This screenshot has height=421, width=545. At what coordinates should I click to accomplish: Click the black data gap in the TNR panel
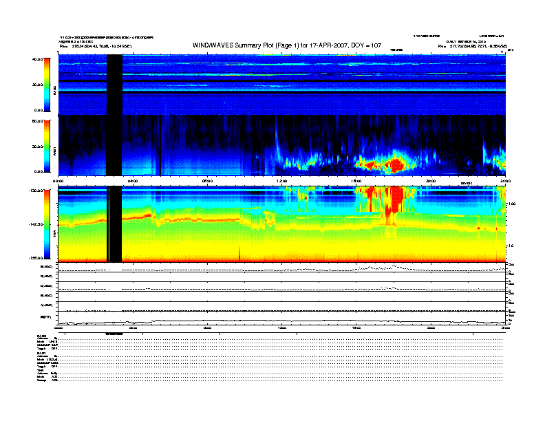(x=114, y=224)
